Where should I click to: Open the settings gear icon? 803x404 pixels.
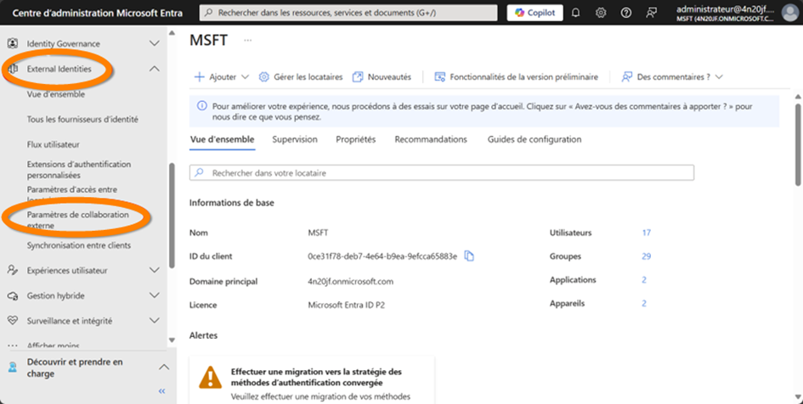tap(601, 13)
